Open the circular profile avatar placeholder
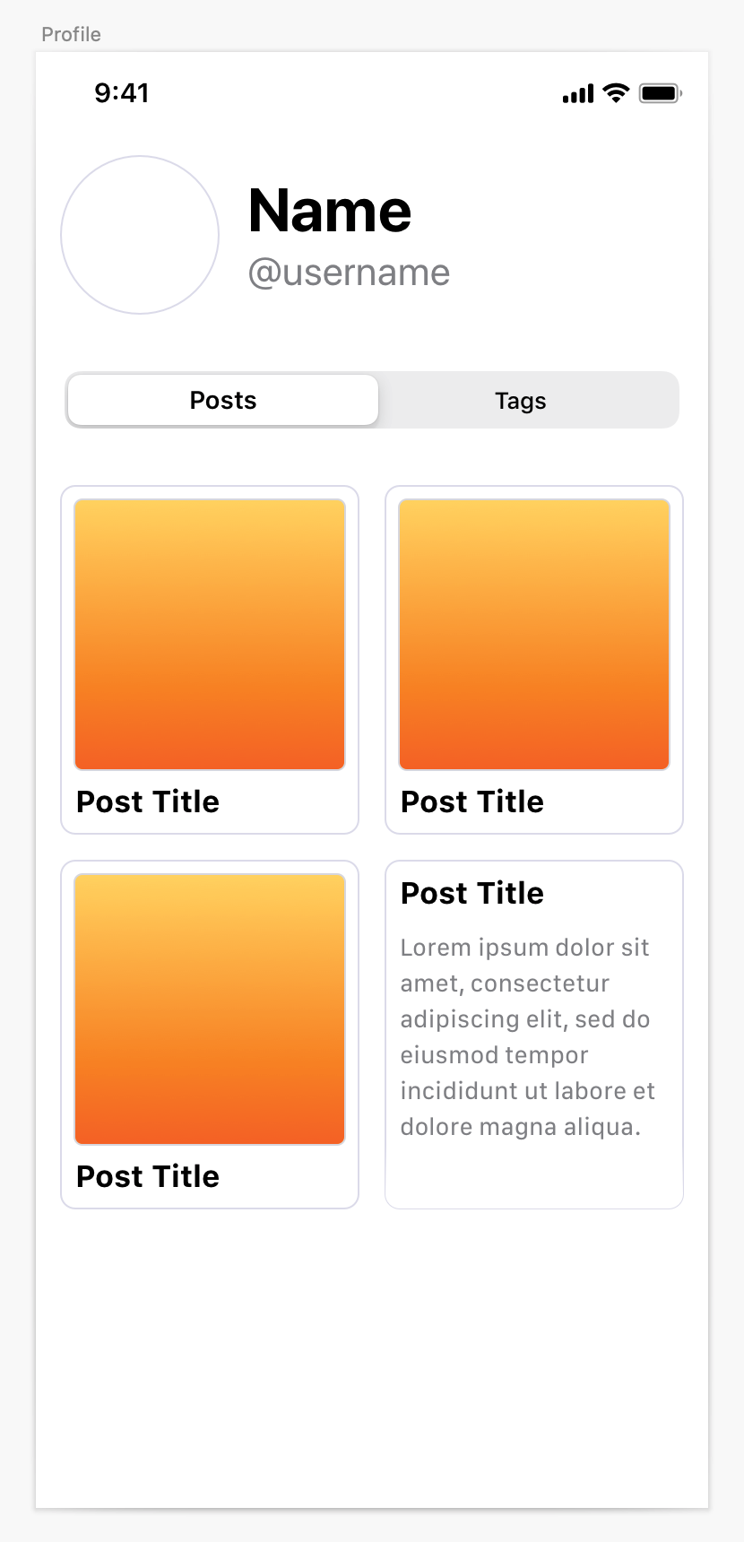The width and height of the screenshot is (744, 1542). coord(140,235)
